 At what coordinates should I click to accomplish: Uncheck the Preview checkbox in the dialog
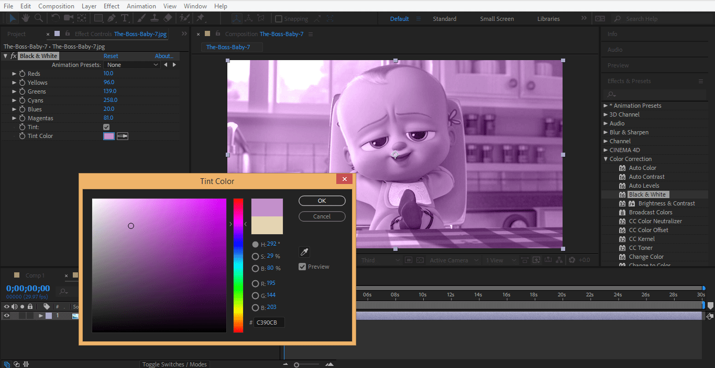pyautogui.click(x=302, y=267)
